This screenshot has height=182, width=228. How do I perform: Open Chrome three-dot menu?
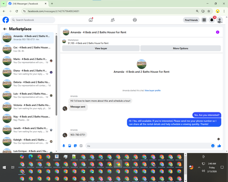click(x=224, y=11)
